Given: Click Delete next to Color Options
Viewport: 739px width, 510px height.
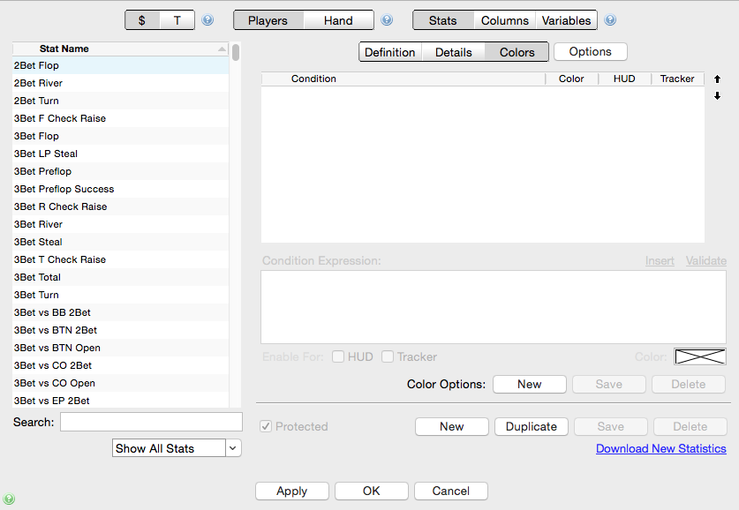Looking at the screenshot, I should tap(689, 385).
